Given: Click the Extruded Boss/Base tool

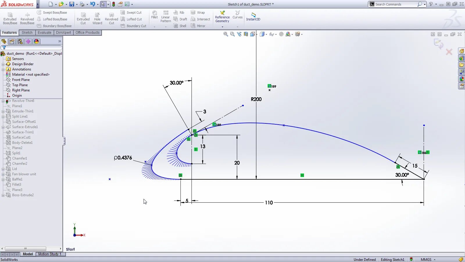Looking at the screenshot, I should click(10, 19).
